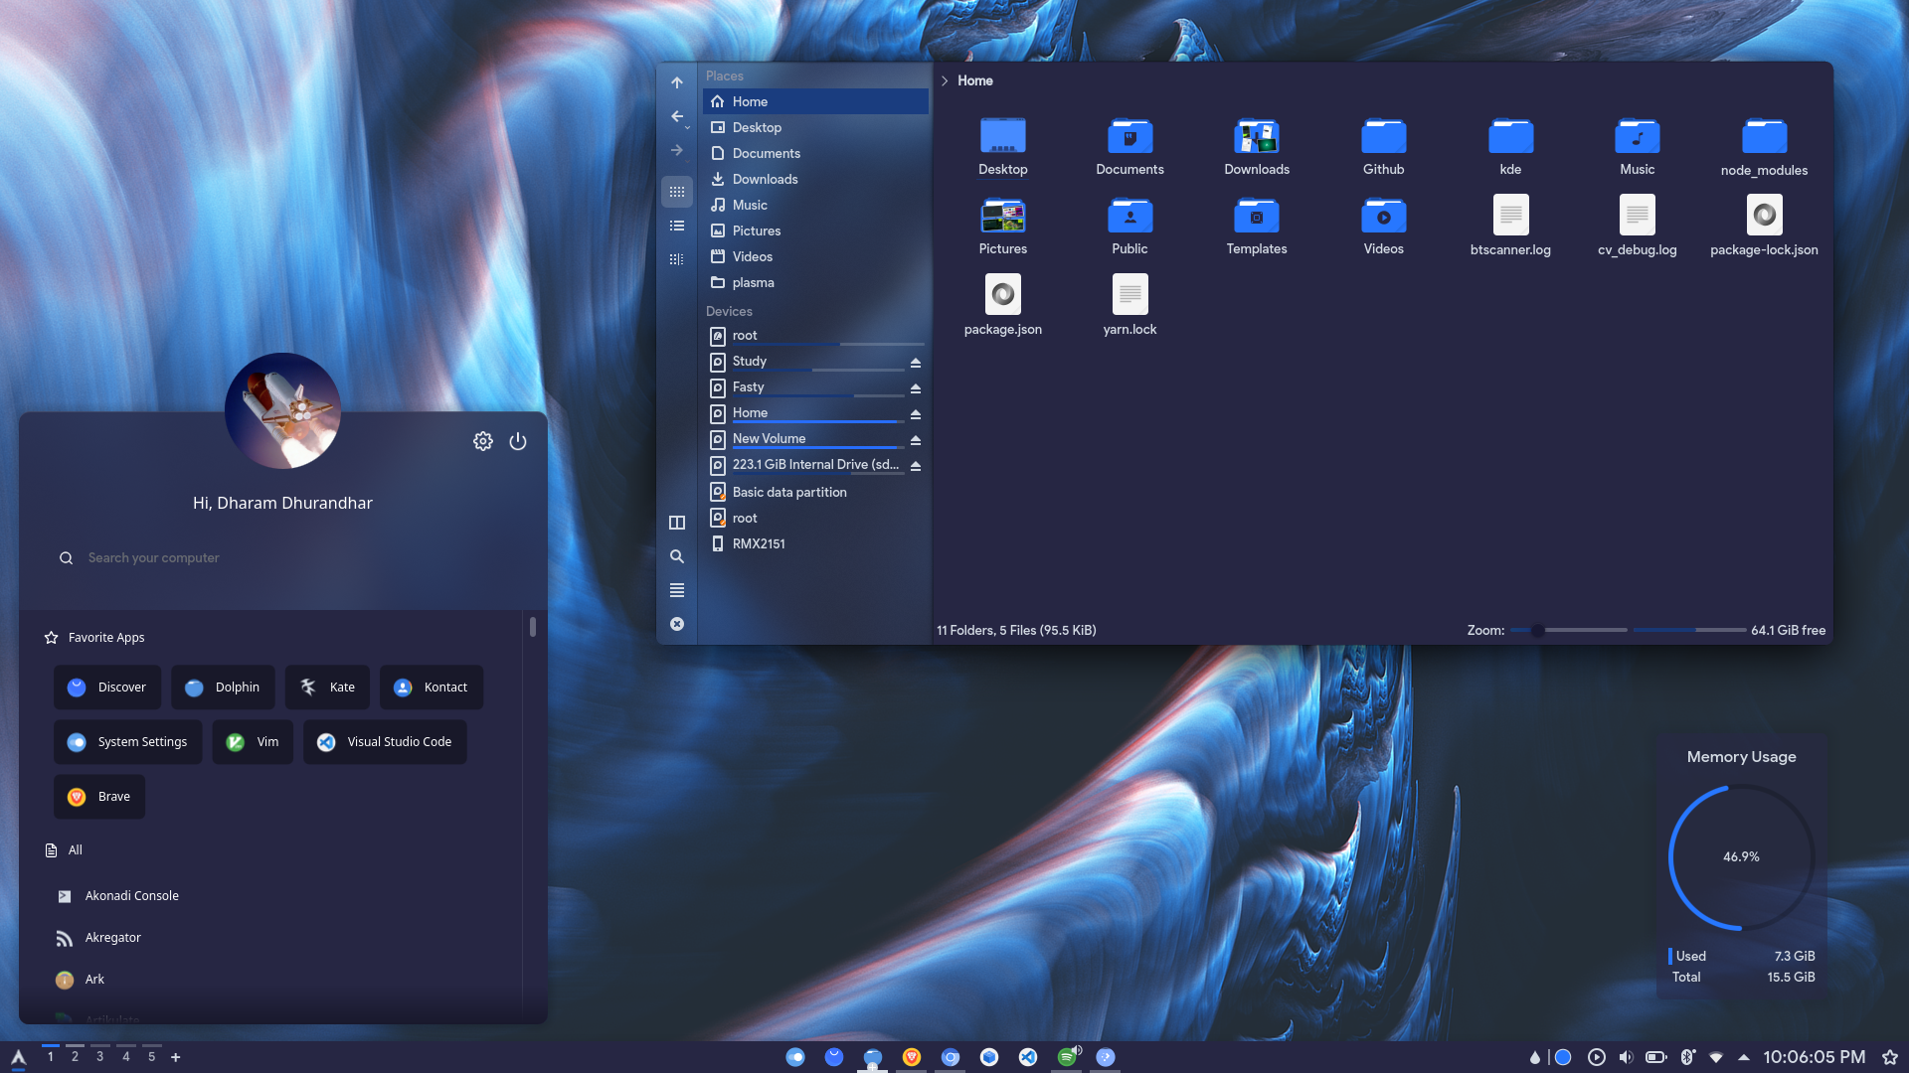Screen dimensions: 1909x1073
Task: Unmount the New Volume device
Action: click(916, 440)
